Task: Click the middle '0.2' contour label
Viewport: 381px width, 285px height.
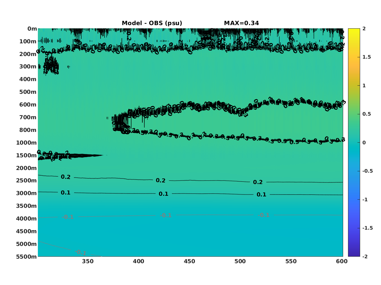Action: tap(161, 180)
